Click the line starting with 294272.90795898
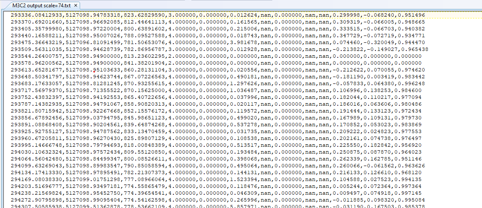This screenshot has height=208, width=482. (217, 200)
